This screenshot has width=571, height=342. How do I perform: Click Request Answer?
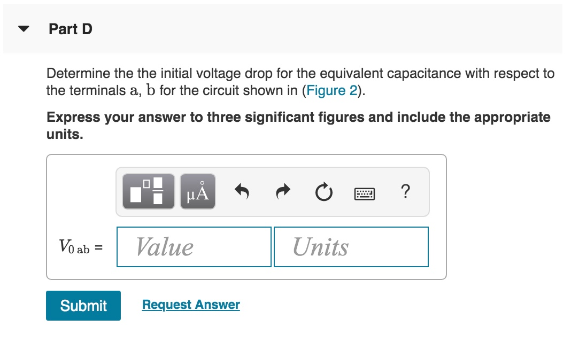[x=190, y=305]
